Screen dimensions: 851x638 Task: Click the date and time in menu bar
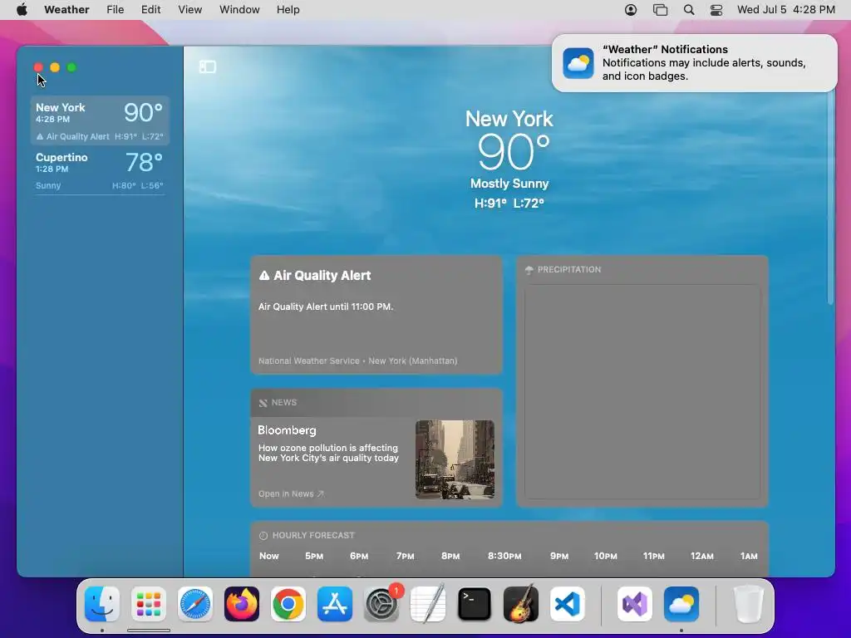(x=786, y=10)
